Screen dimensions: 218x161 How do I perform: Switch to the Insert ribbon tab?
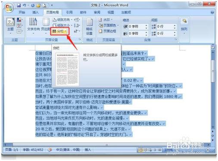[x=35, y=12]
